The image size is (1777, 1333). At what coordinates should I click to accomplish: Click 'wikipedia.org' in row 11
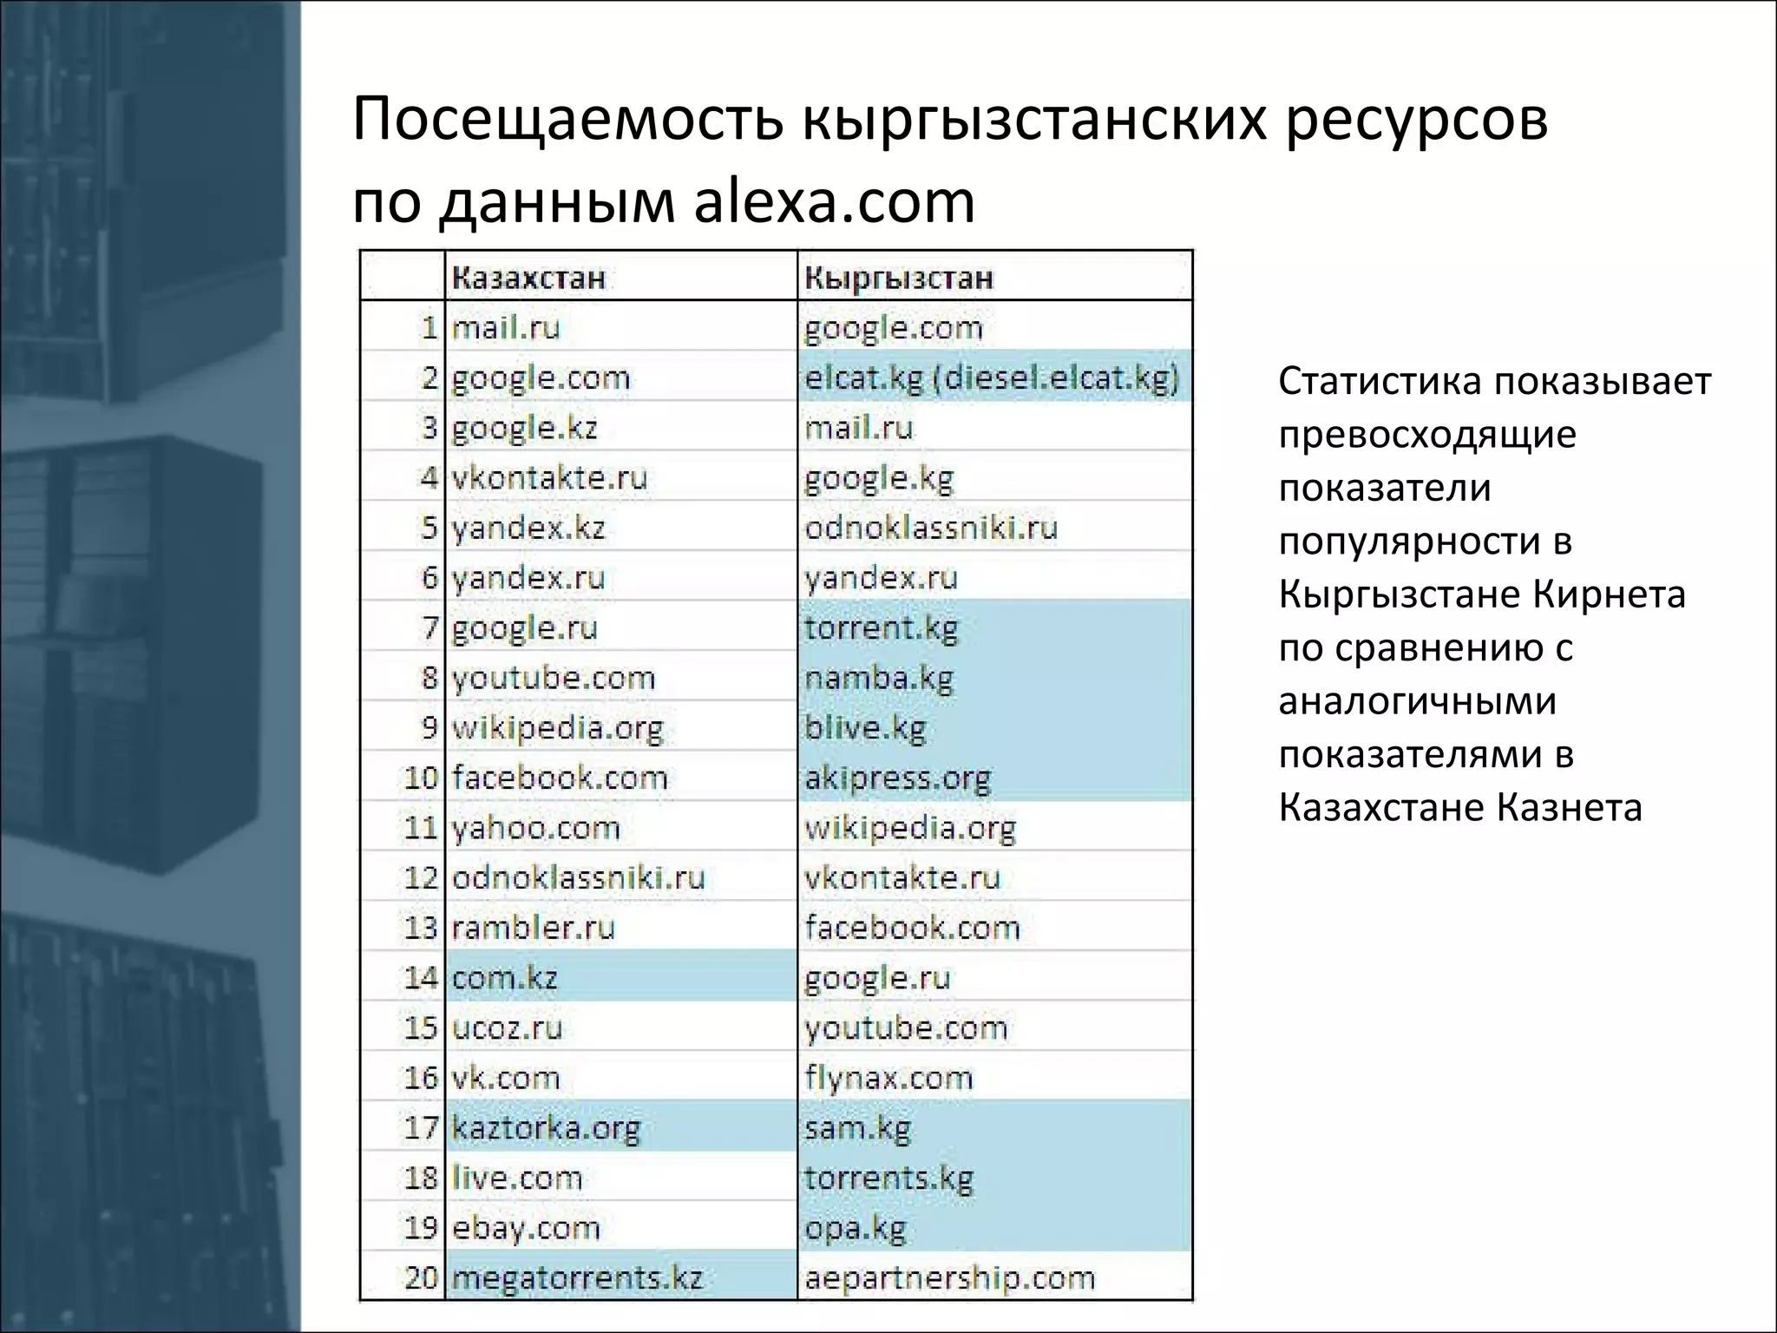[x=995, y=826]
